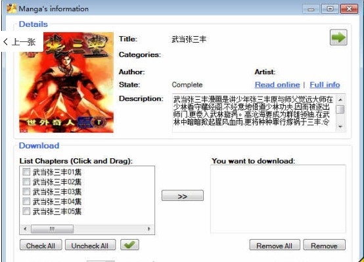Viewport: 364px width, 262px height.
Task: Check the 武当张三丰03集 chapter checkbox
Action: [26, 192]
